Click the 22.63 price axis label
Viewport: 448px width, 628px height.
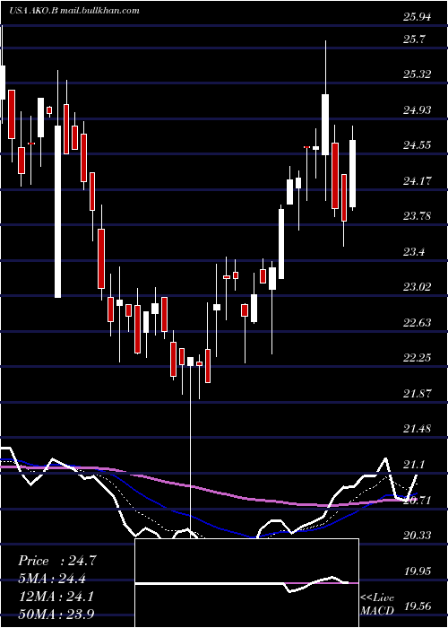point(418,323)
